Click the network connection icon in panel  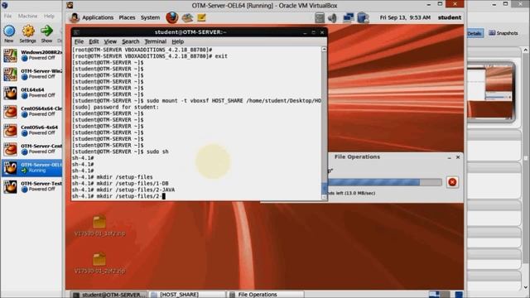tap(348, 17)
